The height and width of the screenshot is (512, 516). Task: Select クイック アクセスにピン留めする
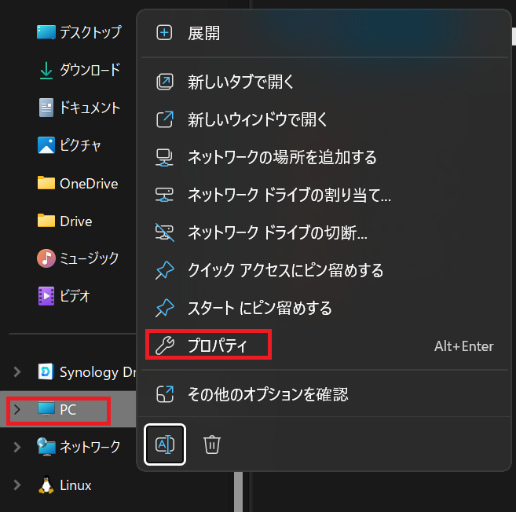click(x=324, y=270)
